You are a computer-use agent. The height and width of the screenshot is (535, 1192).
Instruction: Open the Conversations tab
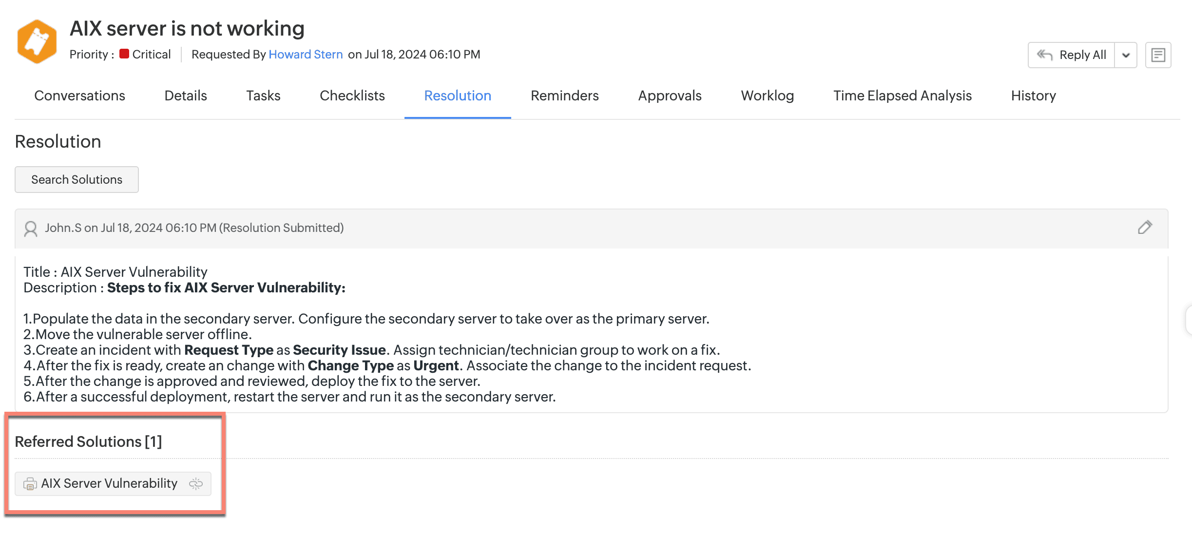79,96
